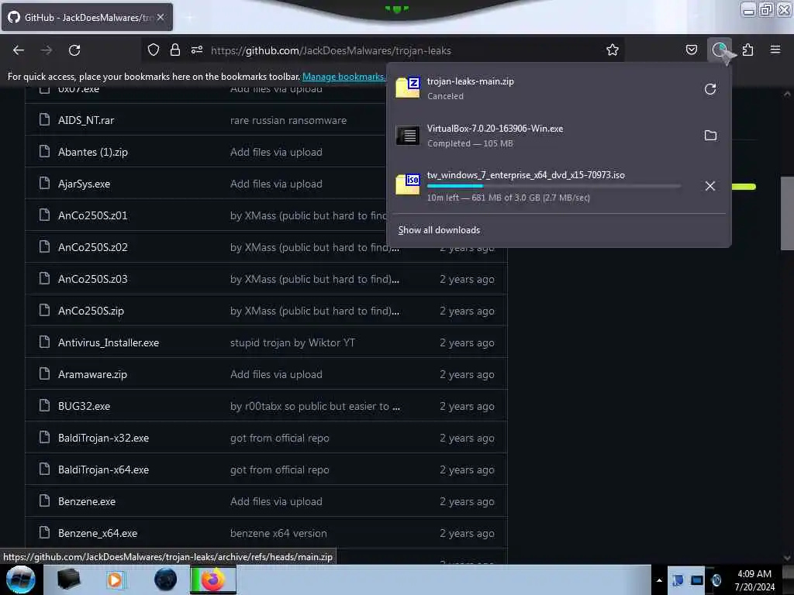
Task: Go back using the browser back arrow
Action: (x=19, y=50)
